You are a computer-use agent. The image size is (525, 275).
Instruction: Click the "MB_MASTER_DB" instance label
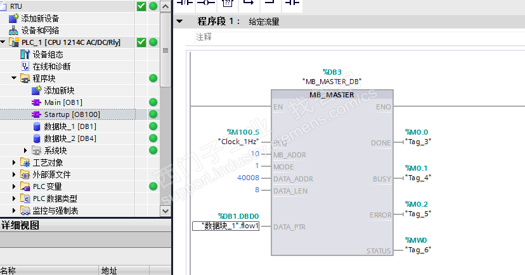[332, 82]
